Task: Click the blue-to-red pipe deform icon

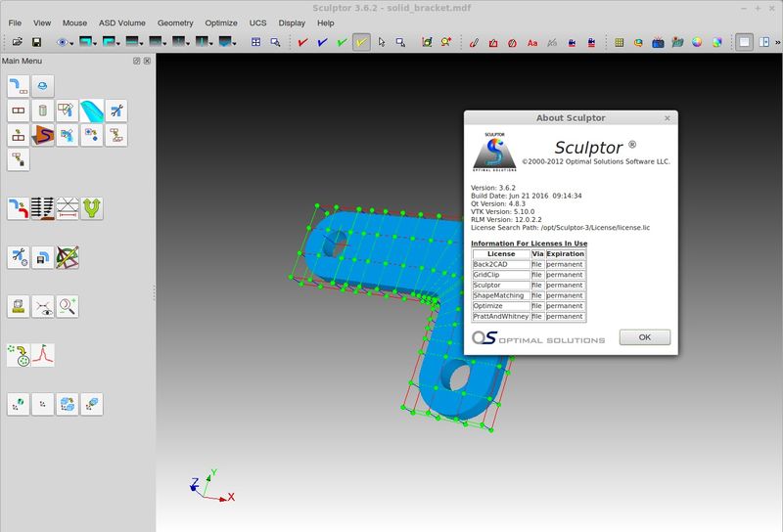Action: tap(19, 208)
